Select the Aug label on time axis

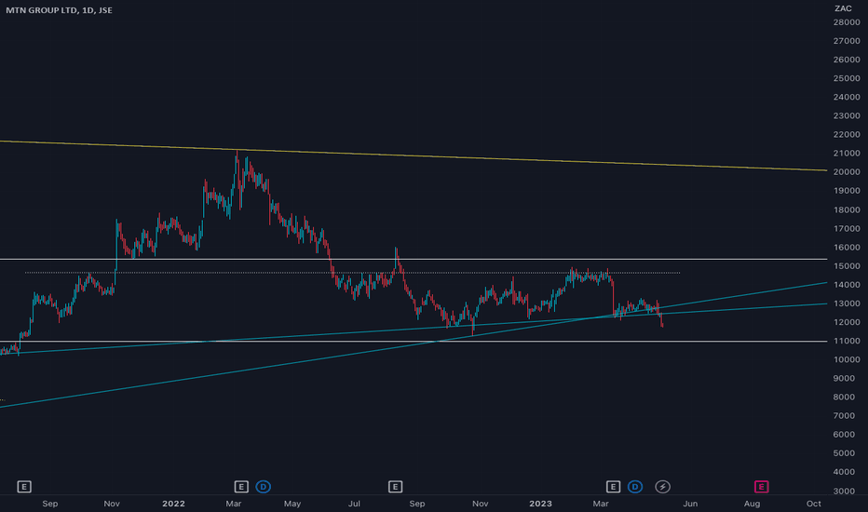pos(752,503)
